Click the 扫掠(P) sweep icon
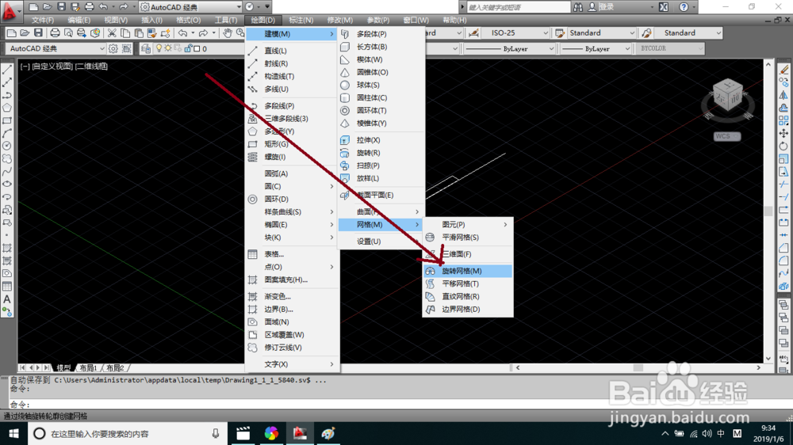Screen dimensions: 793x445 tap(345, 165)
